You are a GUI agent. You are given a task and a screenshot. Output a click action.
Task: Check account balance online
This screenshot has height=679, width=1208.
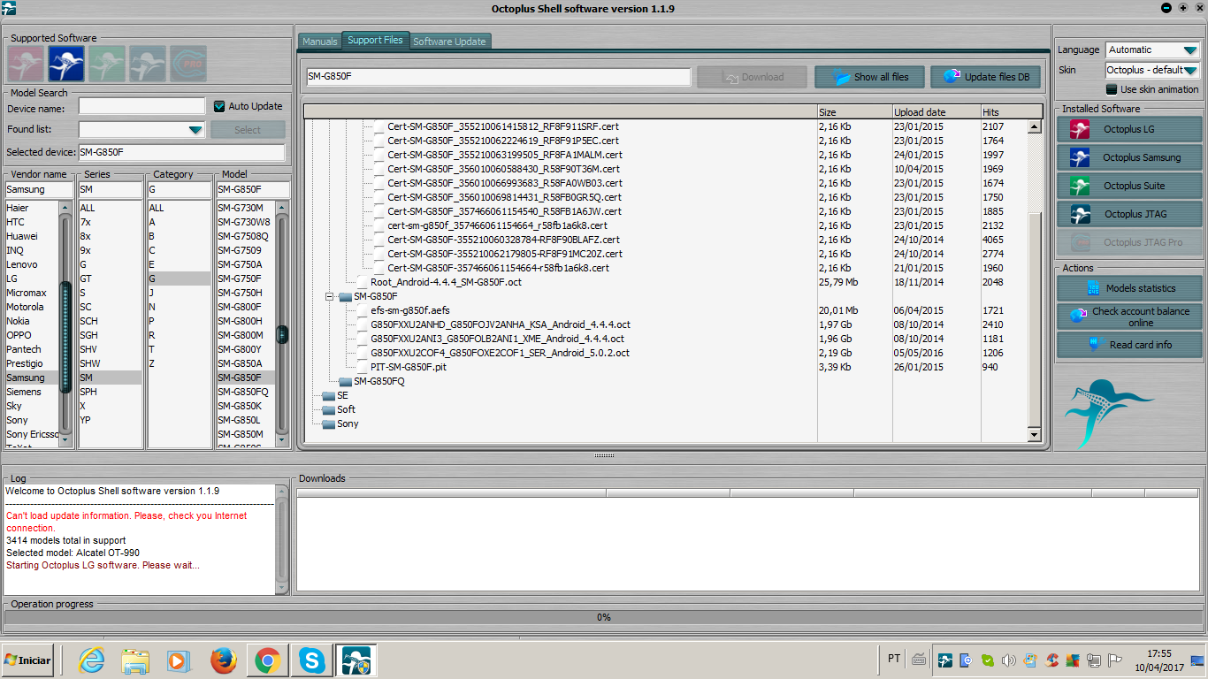(1129, 317)
